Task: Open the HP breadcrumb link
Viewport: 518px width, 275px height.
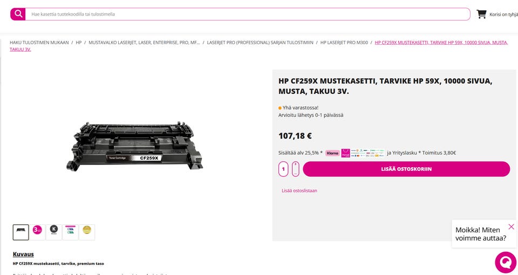Action: coord(79,43)
